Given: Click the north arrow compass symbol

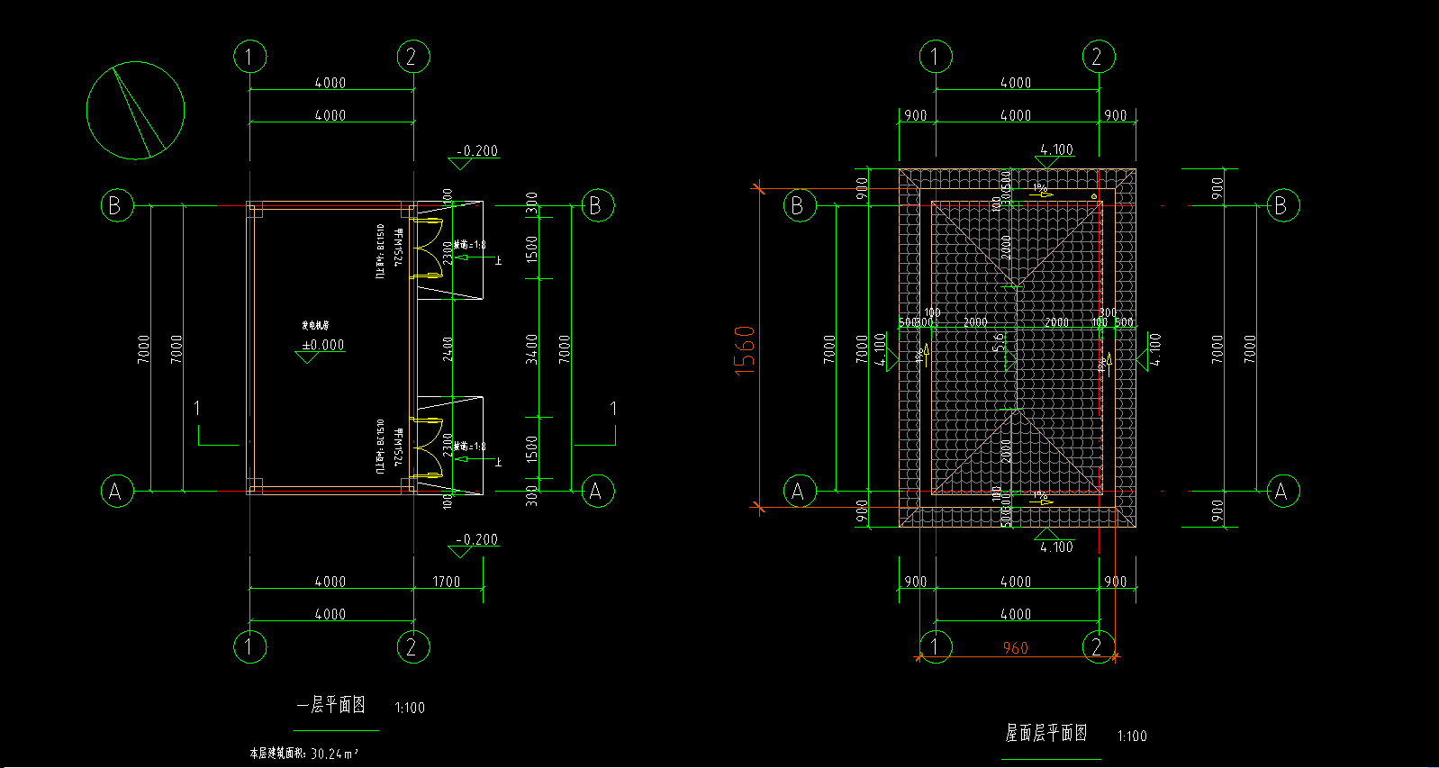Looking at the screenshot, I should (x=136, y=111).
